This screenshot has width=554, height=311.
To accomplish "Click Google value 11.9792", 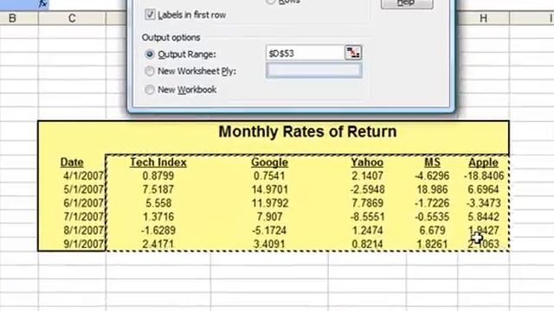I will click(x=269, y=203).
